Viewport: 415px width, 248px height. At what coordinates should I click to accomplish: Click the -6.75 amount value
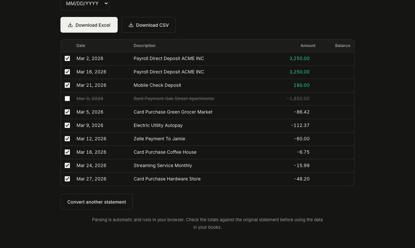coord(303,152)
